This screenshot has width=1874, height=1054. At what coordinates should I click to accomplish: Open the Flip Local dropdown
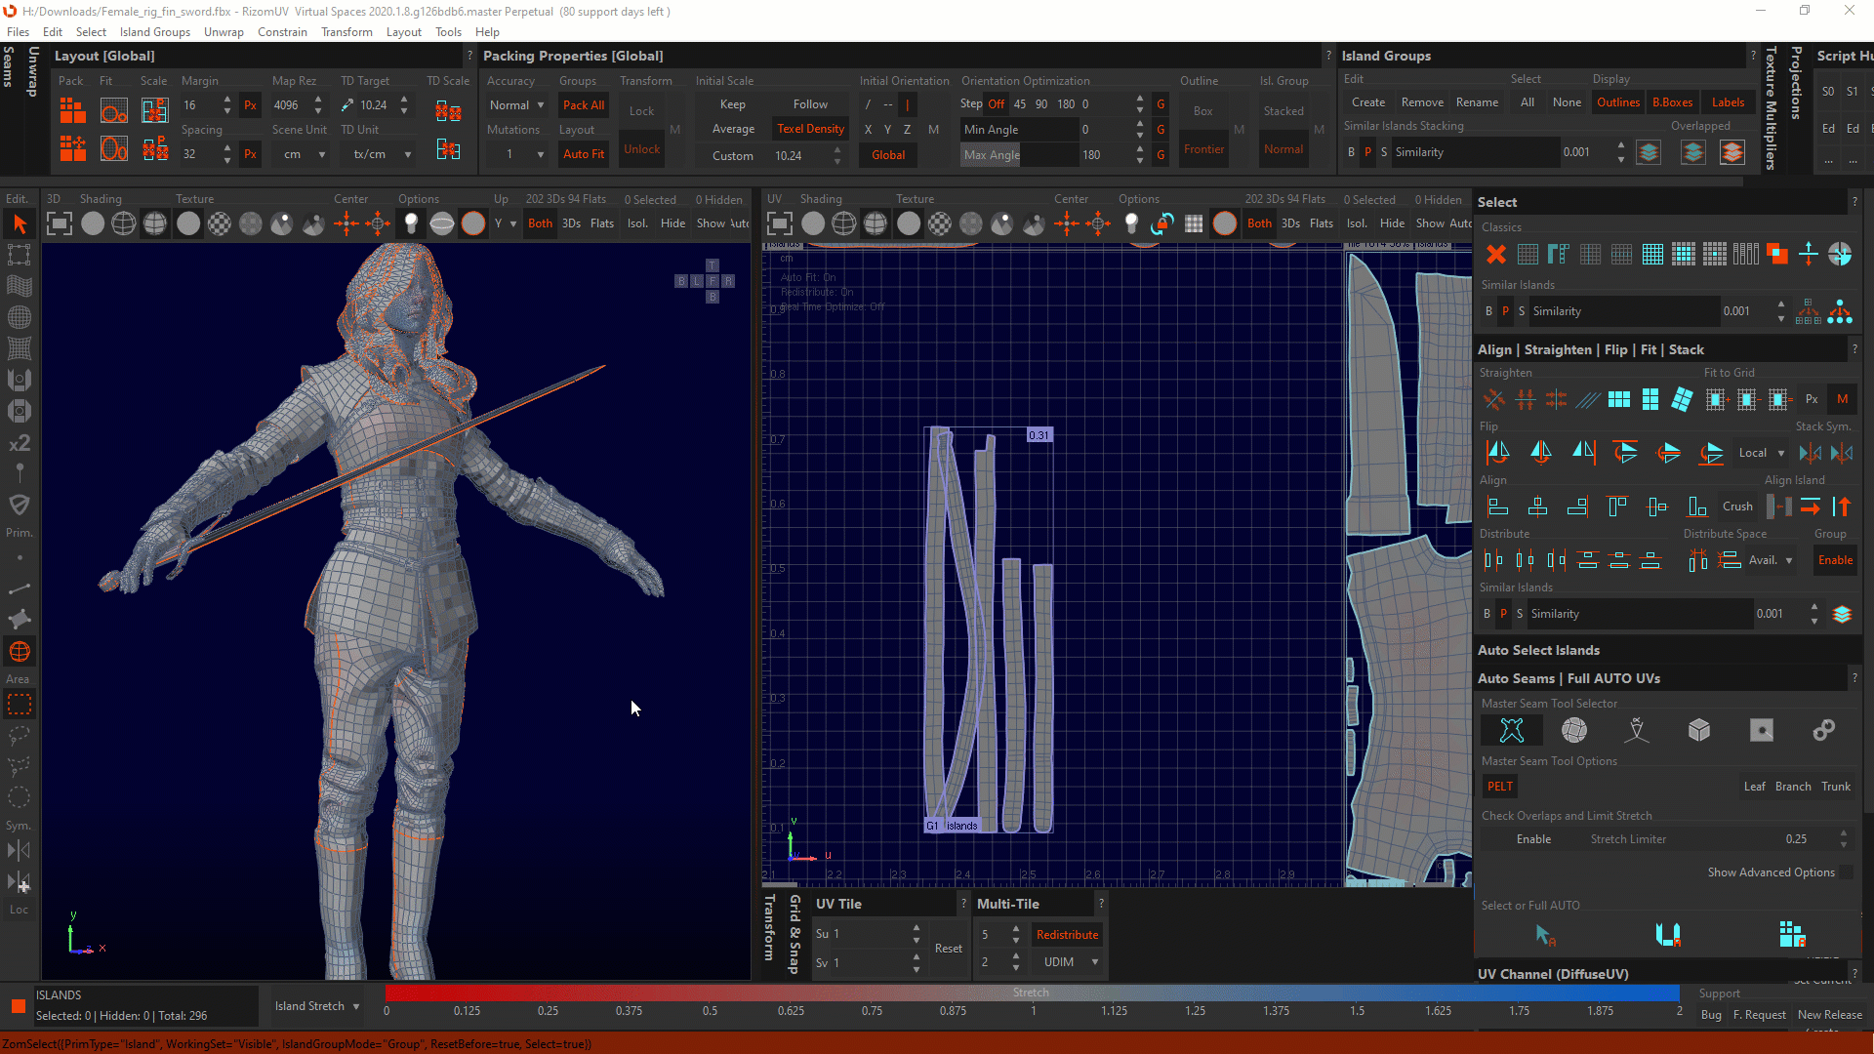pos(1761,453)
